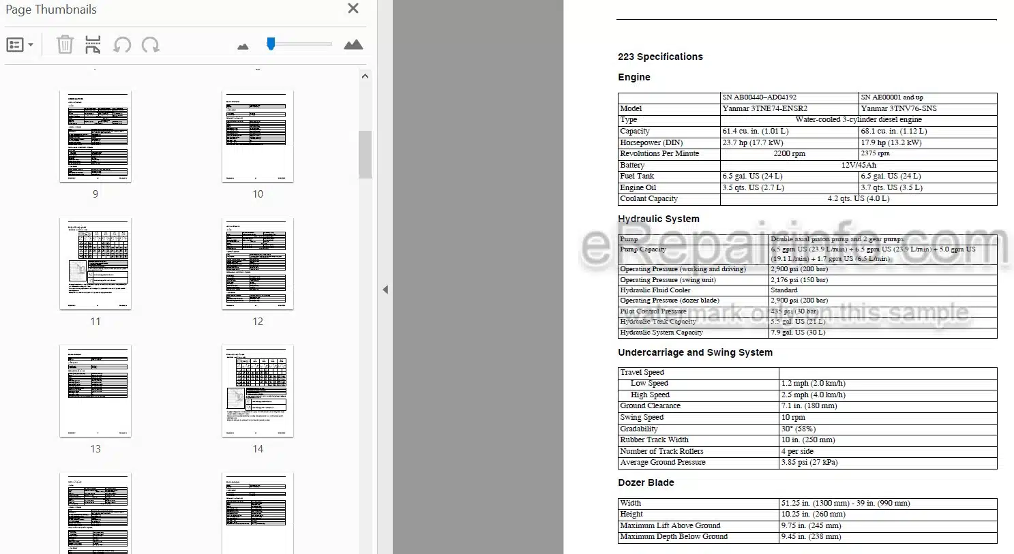This screenshot has height=554, width=1014.
Task: Click 'Coolant Capacity' row label
Action: [x=648, y=198]
